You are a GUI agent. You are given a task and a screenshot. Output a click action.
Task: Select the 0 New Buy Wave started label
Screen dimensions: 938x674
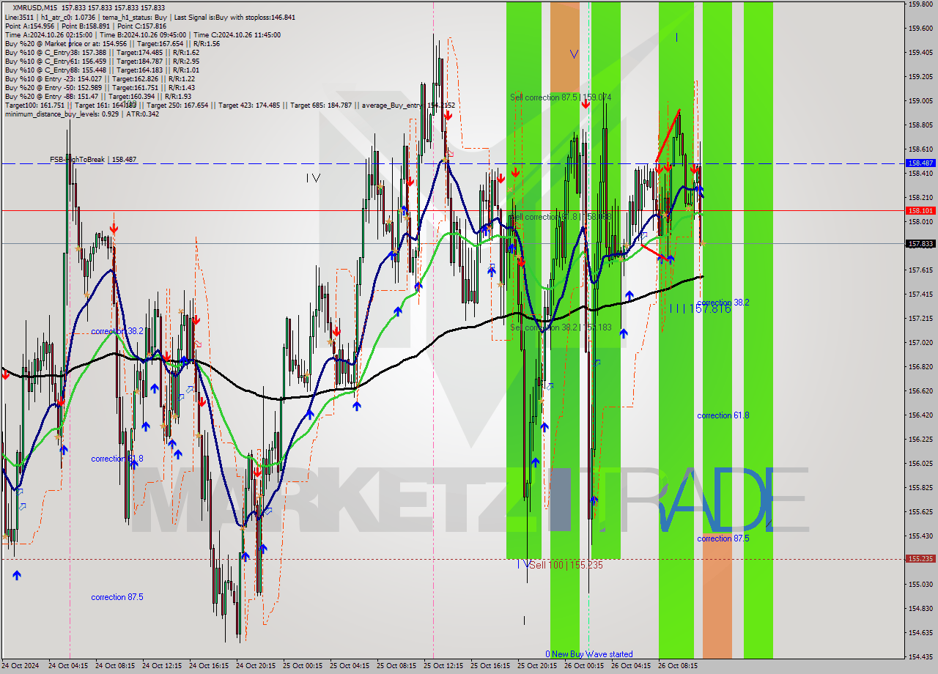coord(589,654)
